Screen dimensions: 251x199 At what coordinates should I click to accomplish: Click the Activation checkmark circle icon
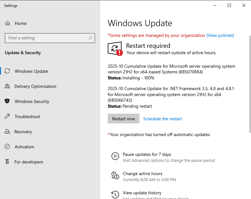(x=7, y=146)
